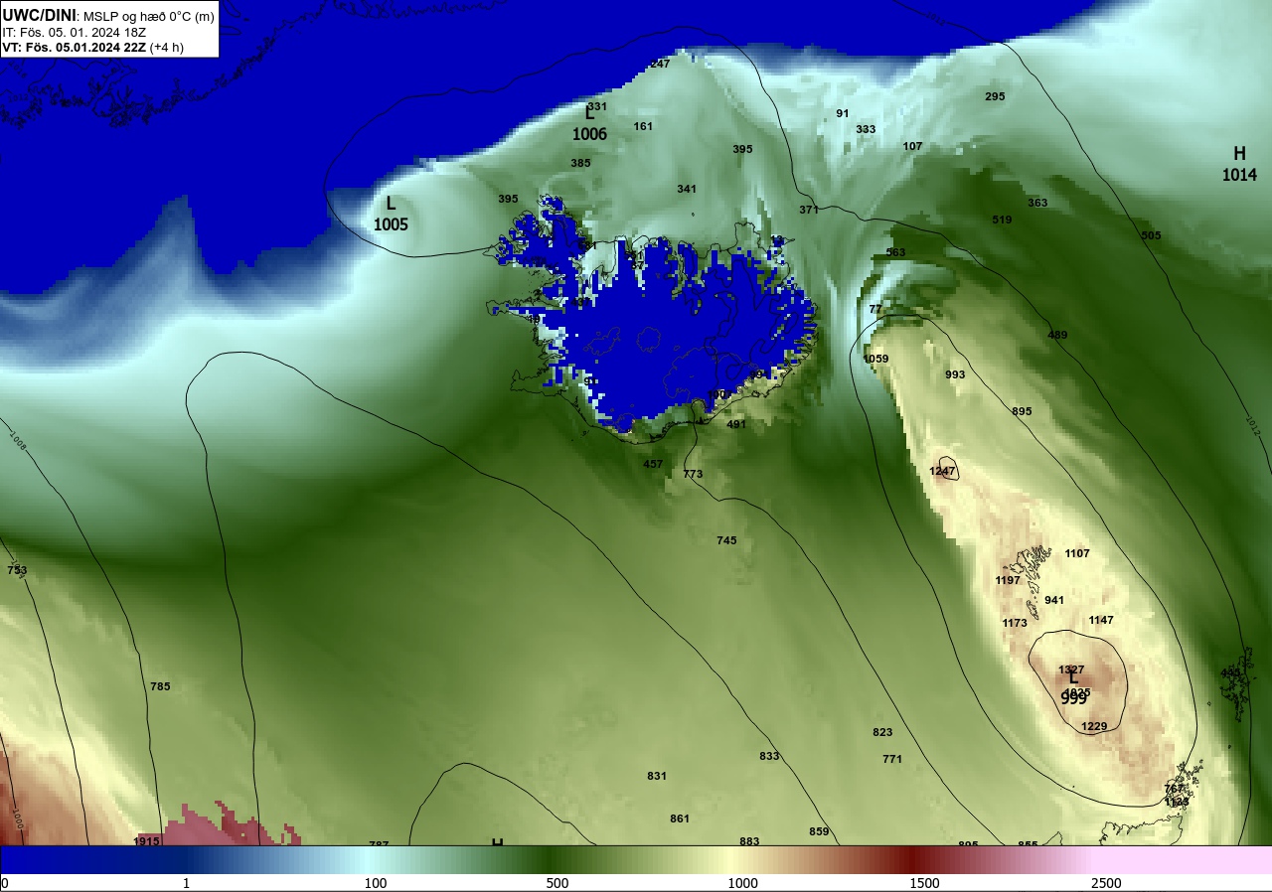Click the height value 785

(160, 686)
